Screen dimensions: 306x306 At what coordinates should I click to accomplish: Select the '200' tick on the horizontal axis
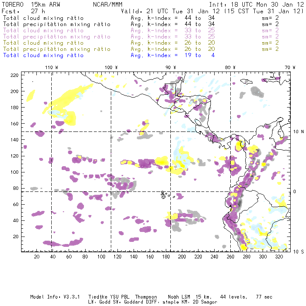(182, 257)
